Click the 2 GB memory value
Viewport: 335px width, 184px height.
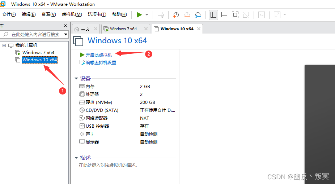[x=145, y=87]
